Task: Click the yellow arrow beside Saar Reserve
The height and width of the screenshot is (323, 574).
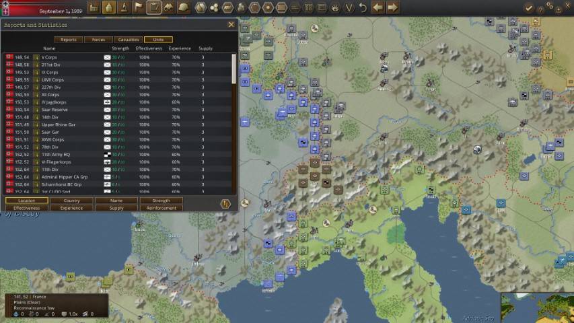Action: coord(36,110)
